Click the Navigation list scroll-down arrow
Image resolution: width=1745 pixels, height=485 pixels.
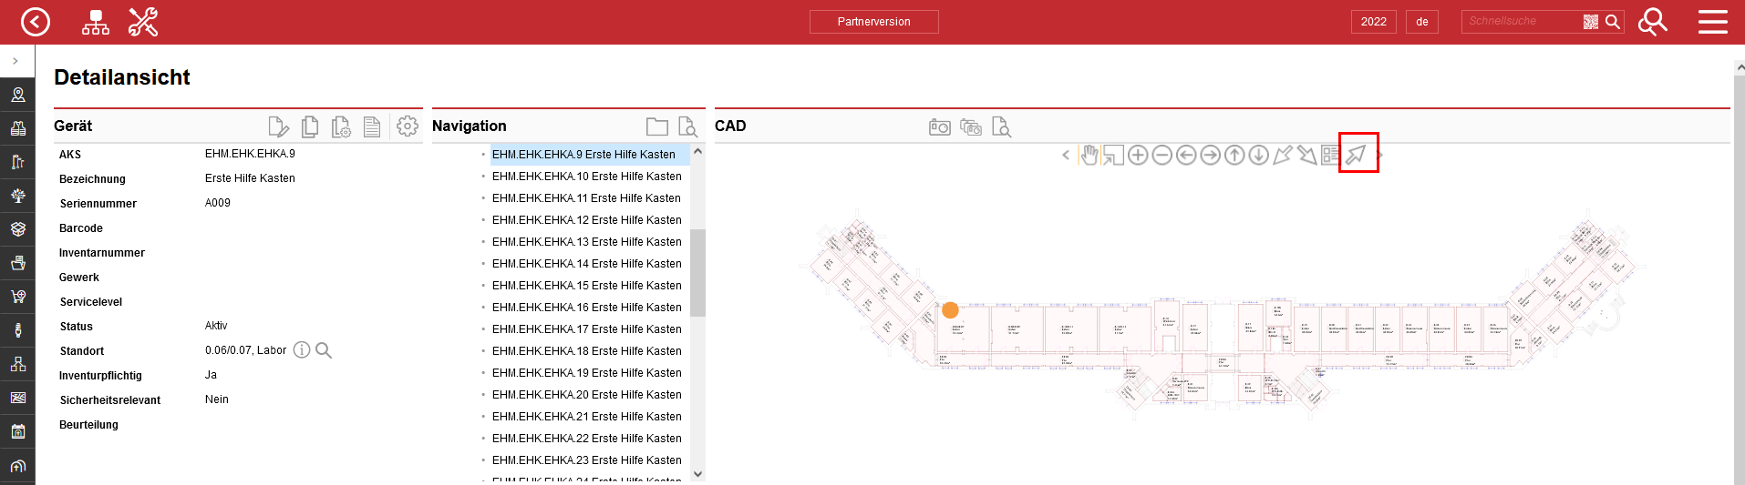[697, 473]
